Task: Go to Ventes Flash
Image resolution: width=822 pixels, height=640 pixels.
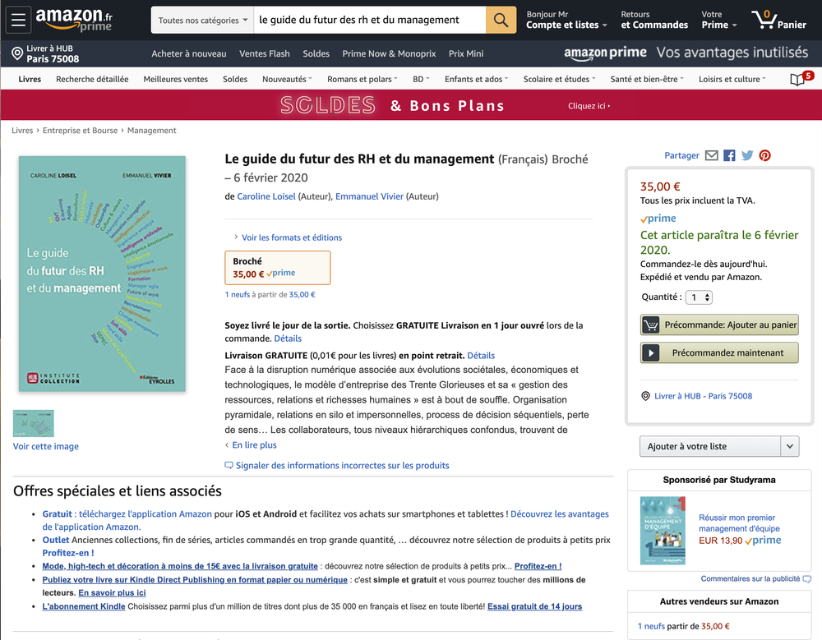Action: 264,53
